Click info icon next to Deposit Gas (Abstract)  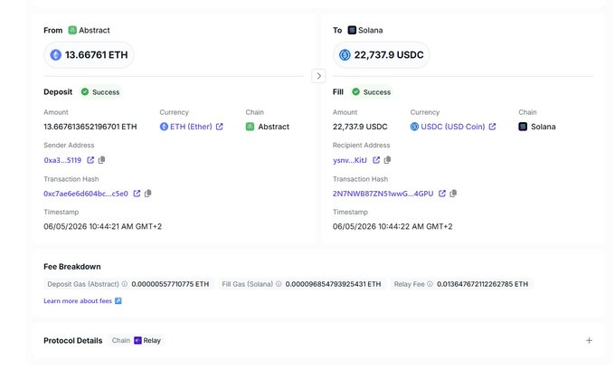coord(124,284)
